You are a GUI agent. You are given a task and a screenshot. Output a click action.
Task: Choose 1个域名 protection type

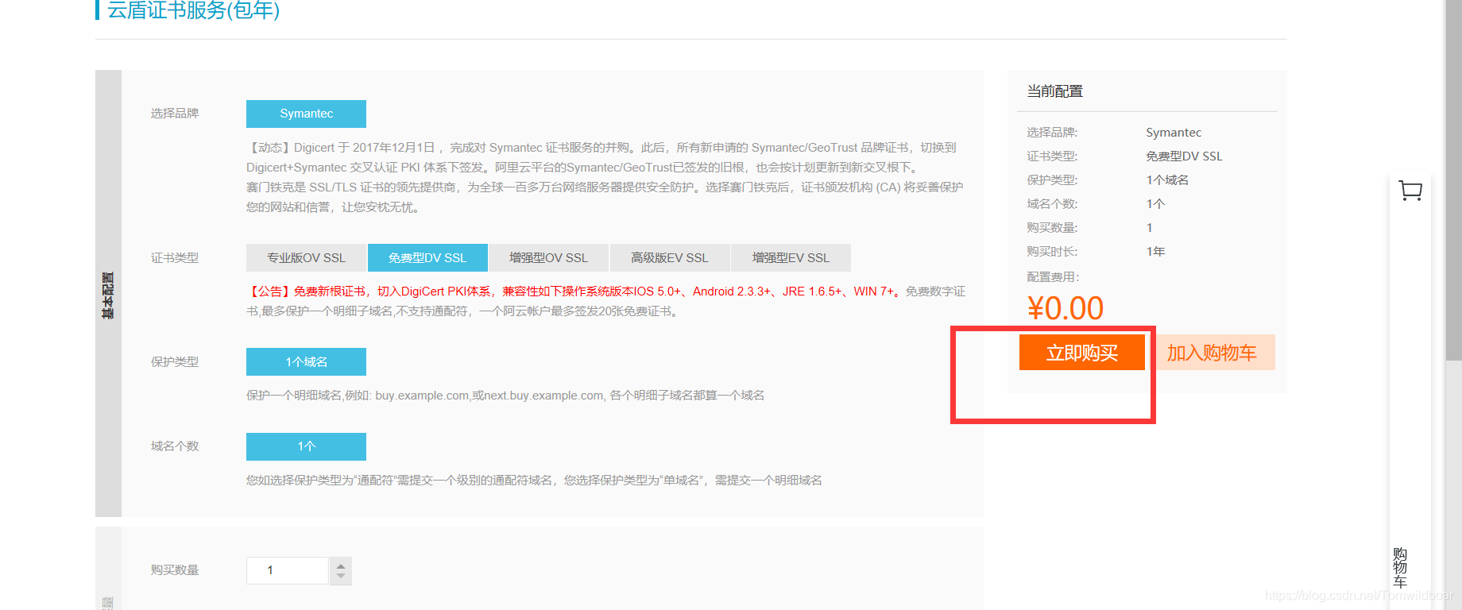click(306, 361)
